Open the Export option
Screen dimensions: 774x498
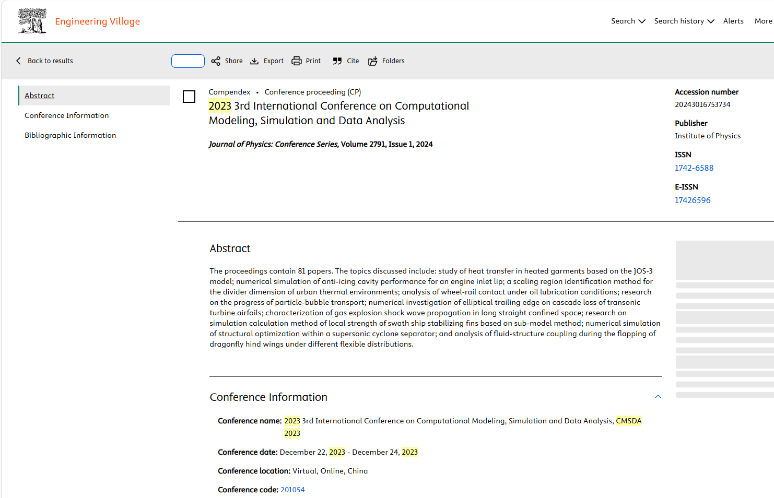coord(274,61)
